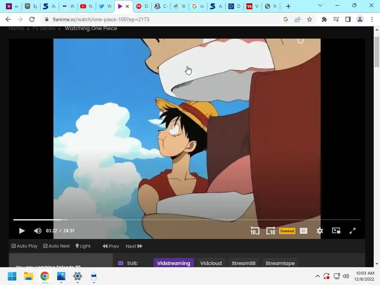Screen dimensions: 380x285
Task: Go back in browser history
Action: coord(8,19)
